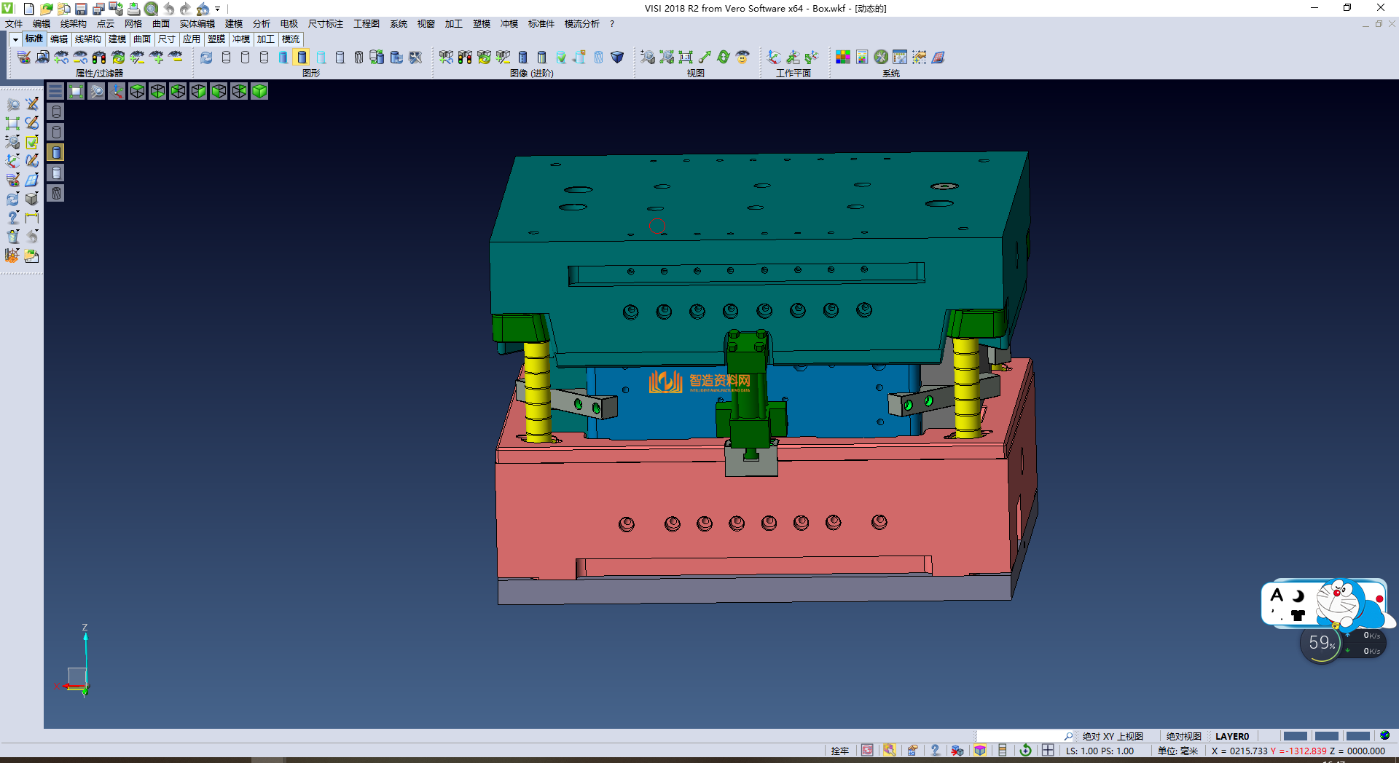Click the 绝对视图 status bar button
Viewport: 1399px width, 763px height.
point(1183,736)
